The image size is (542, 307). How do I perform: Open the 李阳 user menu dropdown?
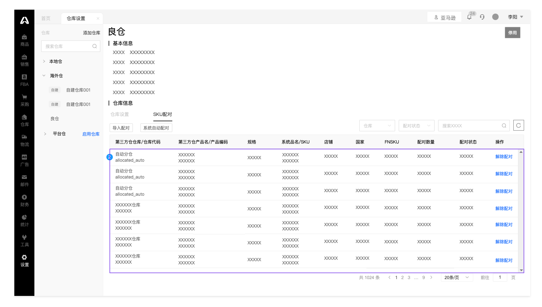pyautogui.click(x=515, y=17)
